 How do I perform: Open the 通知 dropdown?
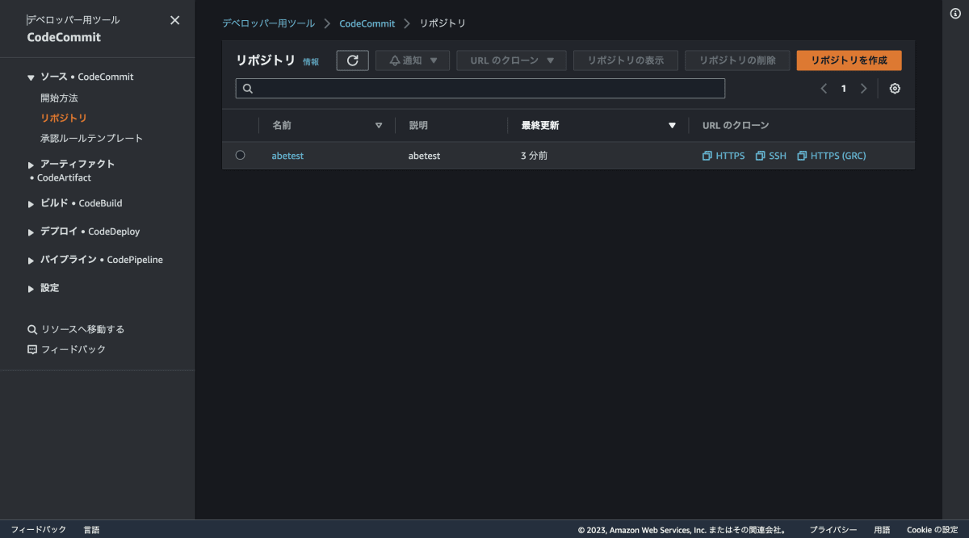point(413,60)
